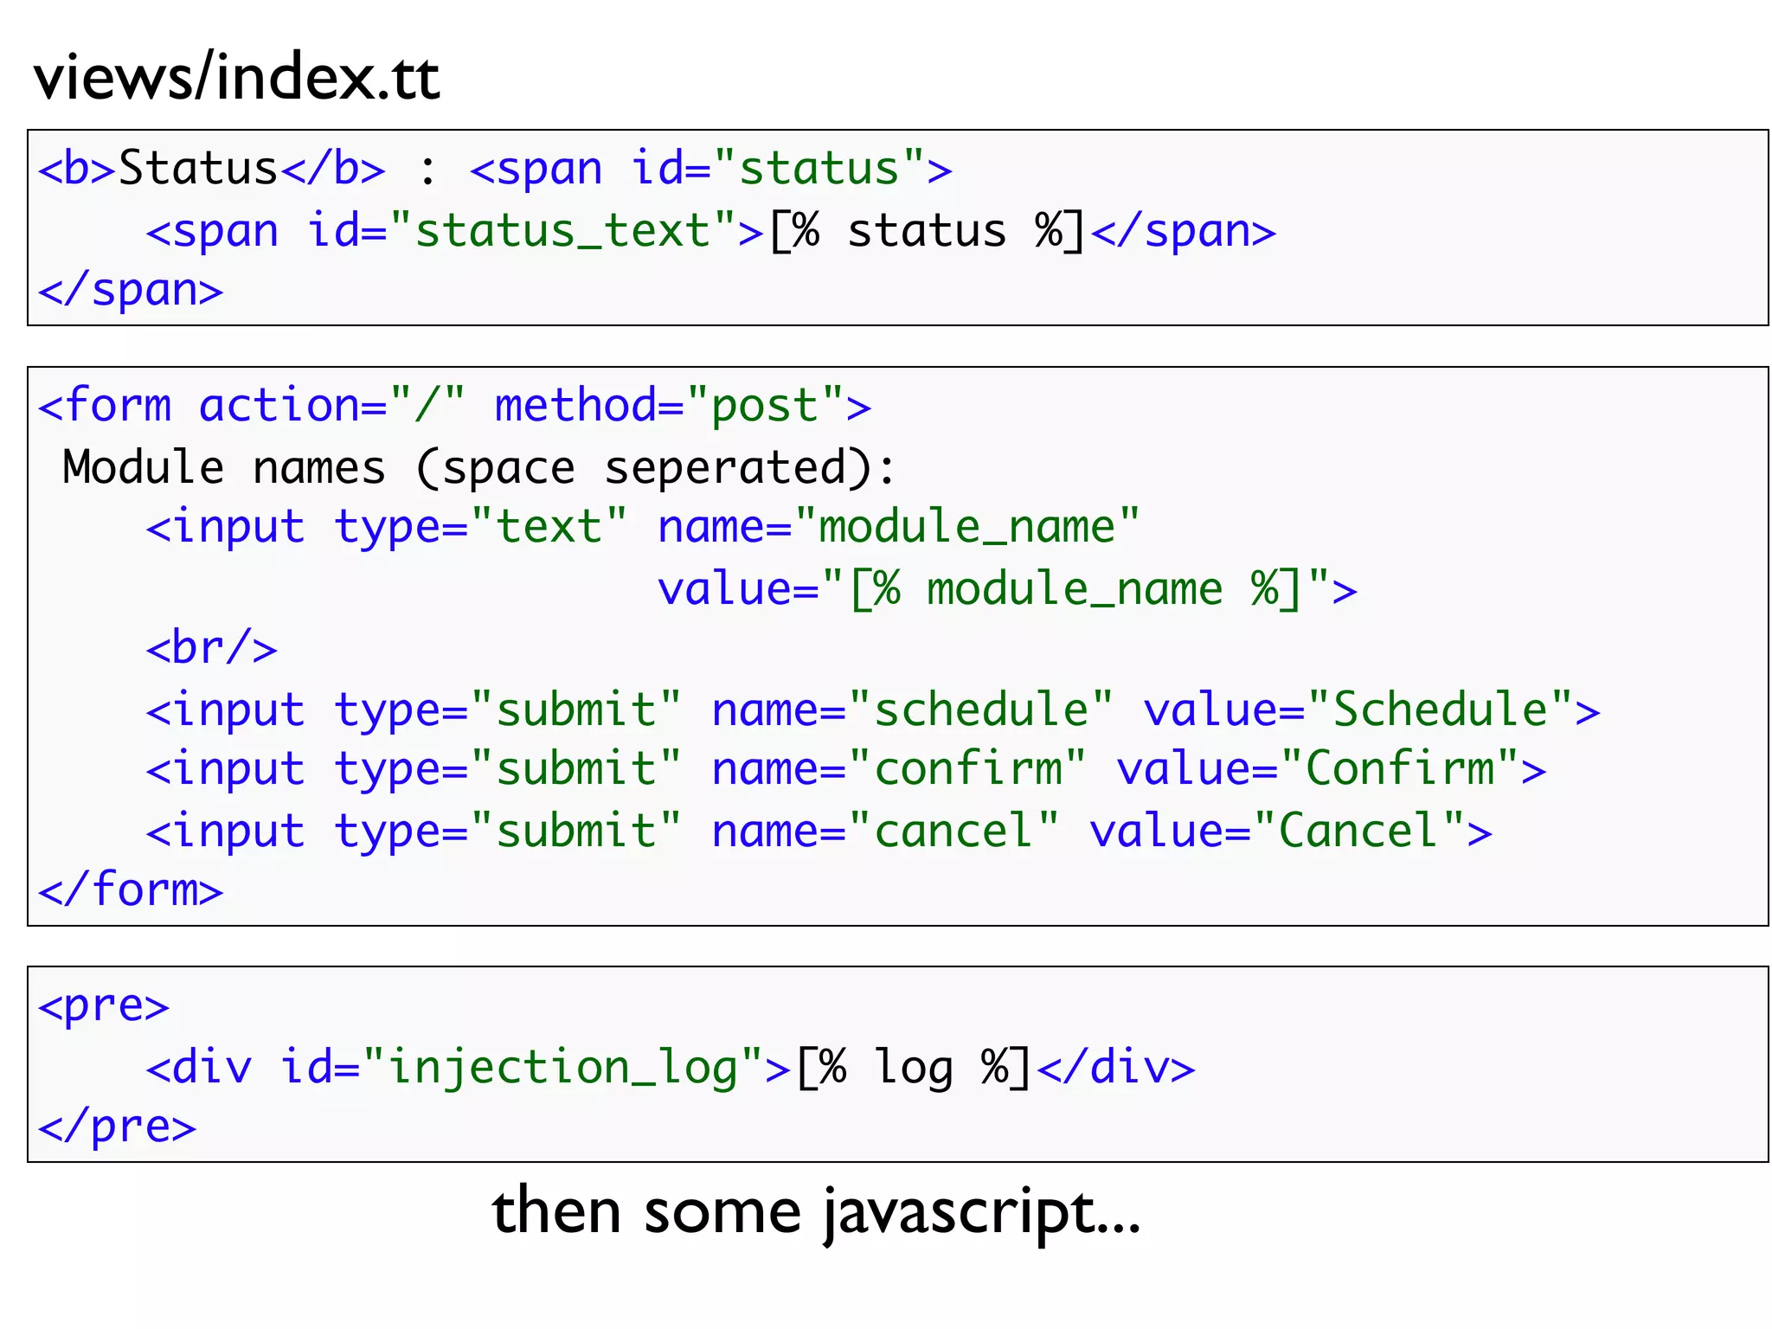This screenshot has height=1329, width=1772.
Task: Click the name="module_name" attribute
Action: point(898,527)
